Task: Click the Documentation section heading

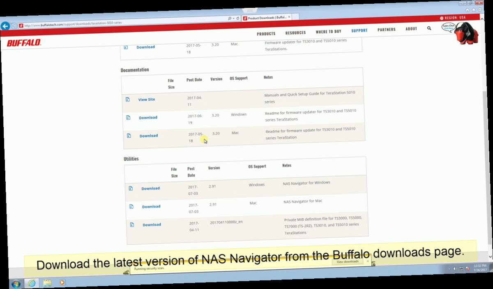Action: pos(135,70)
